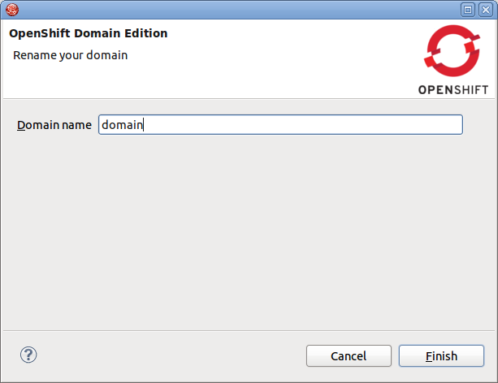Maximize the dialog window
The height and width of the screenshot is (383, 498).
tap(468, 10)
